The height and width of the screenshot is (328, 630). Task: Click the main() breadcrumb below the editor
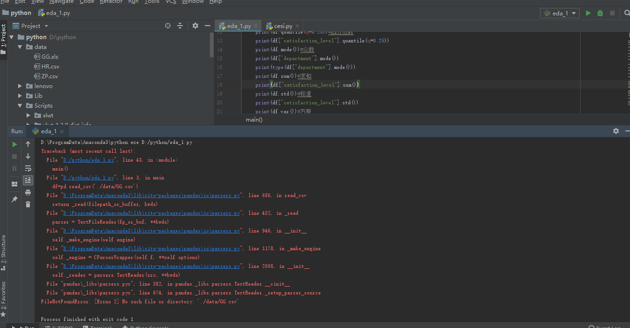tap(254, 120)
